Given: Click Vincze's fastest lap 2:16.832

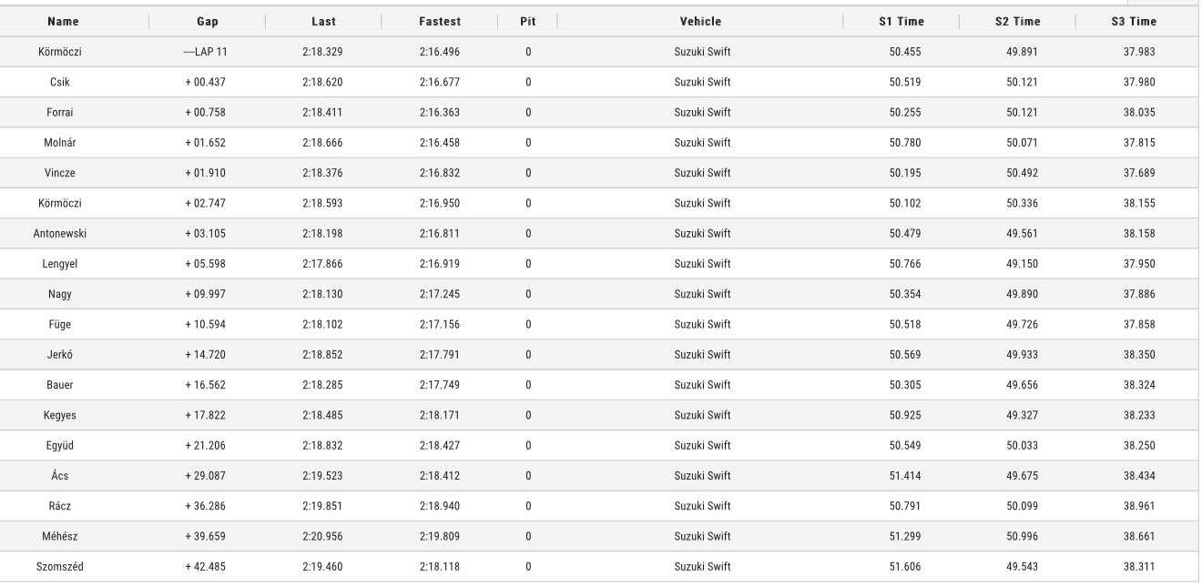Looking at the screenshot, I should point(439,173).
